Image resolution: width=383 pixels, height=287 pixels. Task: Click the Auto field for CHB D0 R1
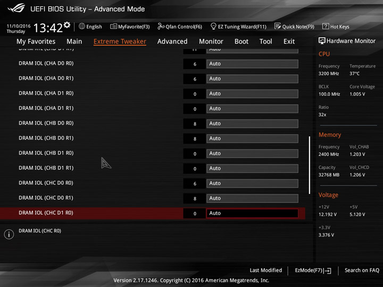(252, 138)
